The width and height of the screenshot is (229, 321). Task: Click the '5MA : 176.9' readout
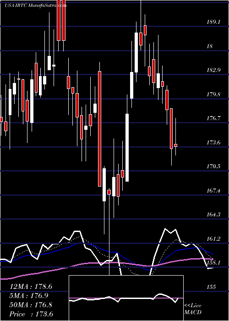coord(29,296)
